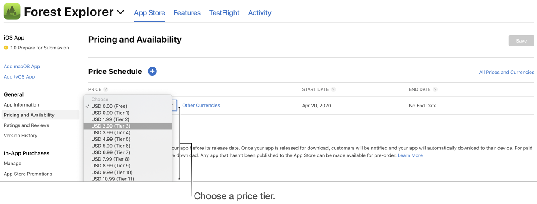Select USD 4.99 (Tier 5) price tier
Image resolution: width=537 pixels, height=204 pixels.
coord(128,139)
